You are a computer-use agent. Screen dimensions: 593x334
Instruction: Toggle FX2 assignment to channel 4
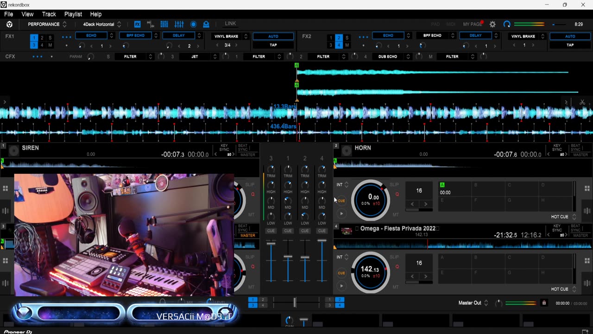(339, 45)
